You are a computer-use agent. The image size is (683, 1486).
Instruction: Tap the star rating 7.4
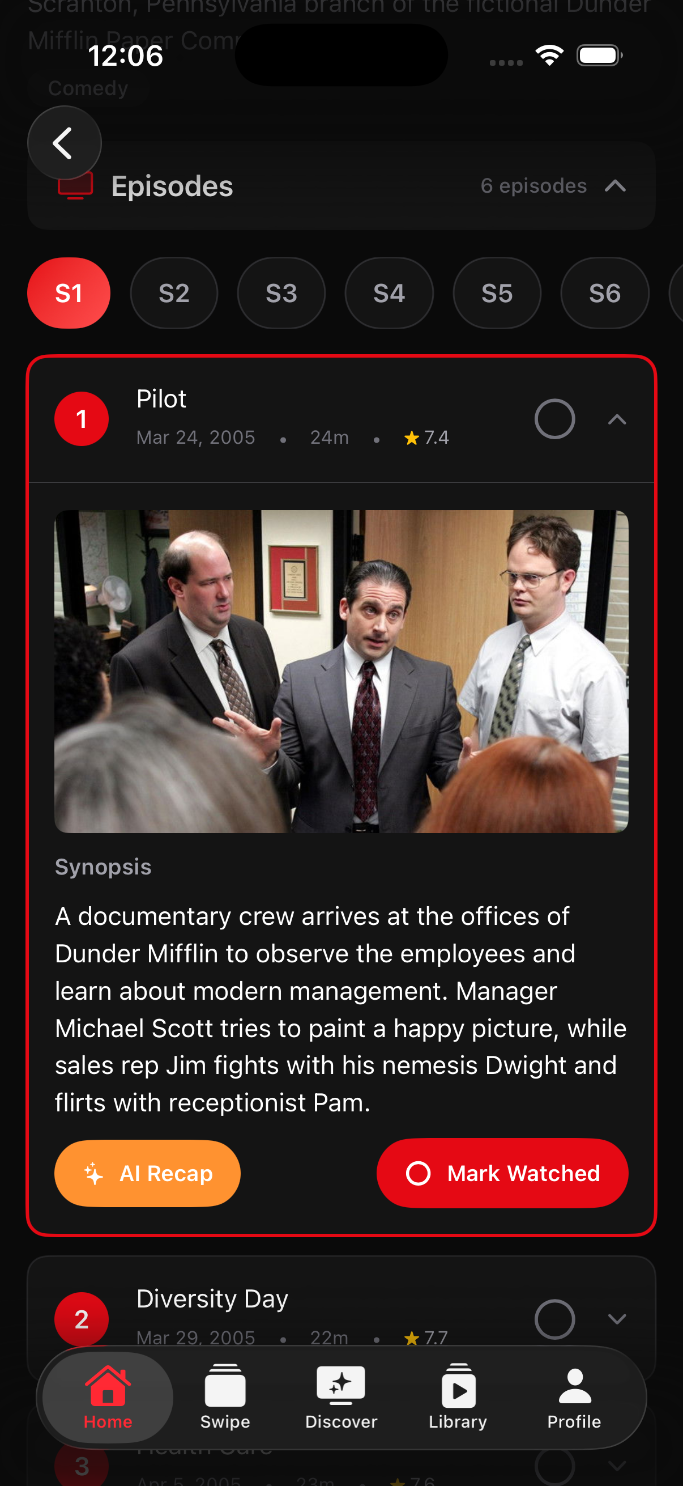426,438
